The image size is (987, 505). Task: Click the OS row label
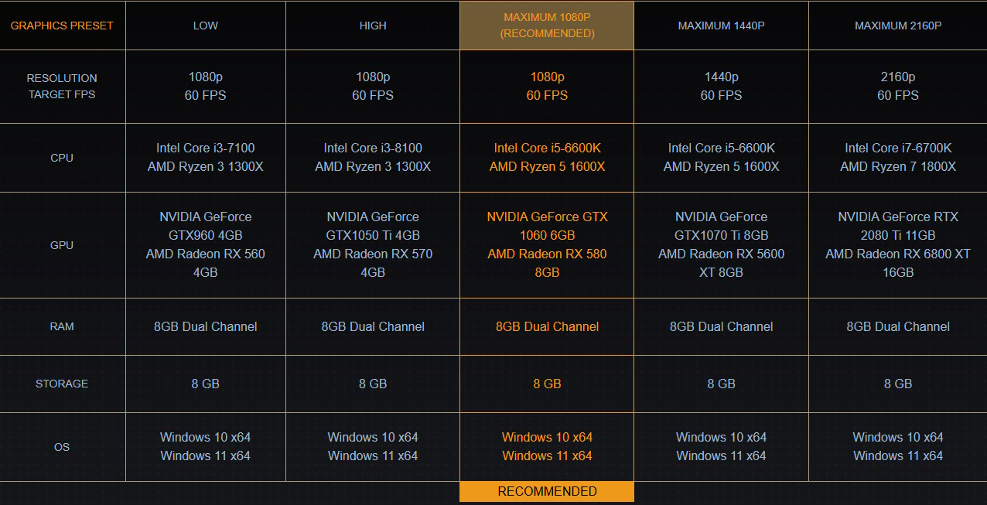point(62,447)
